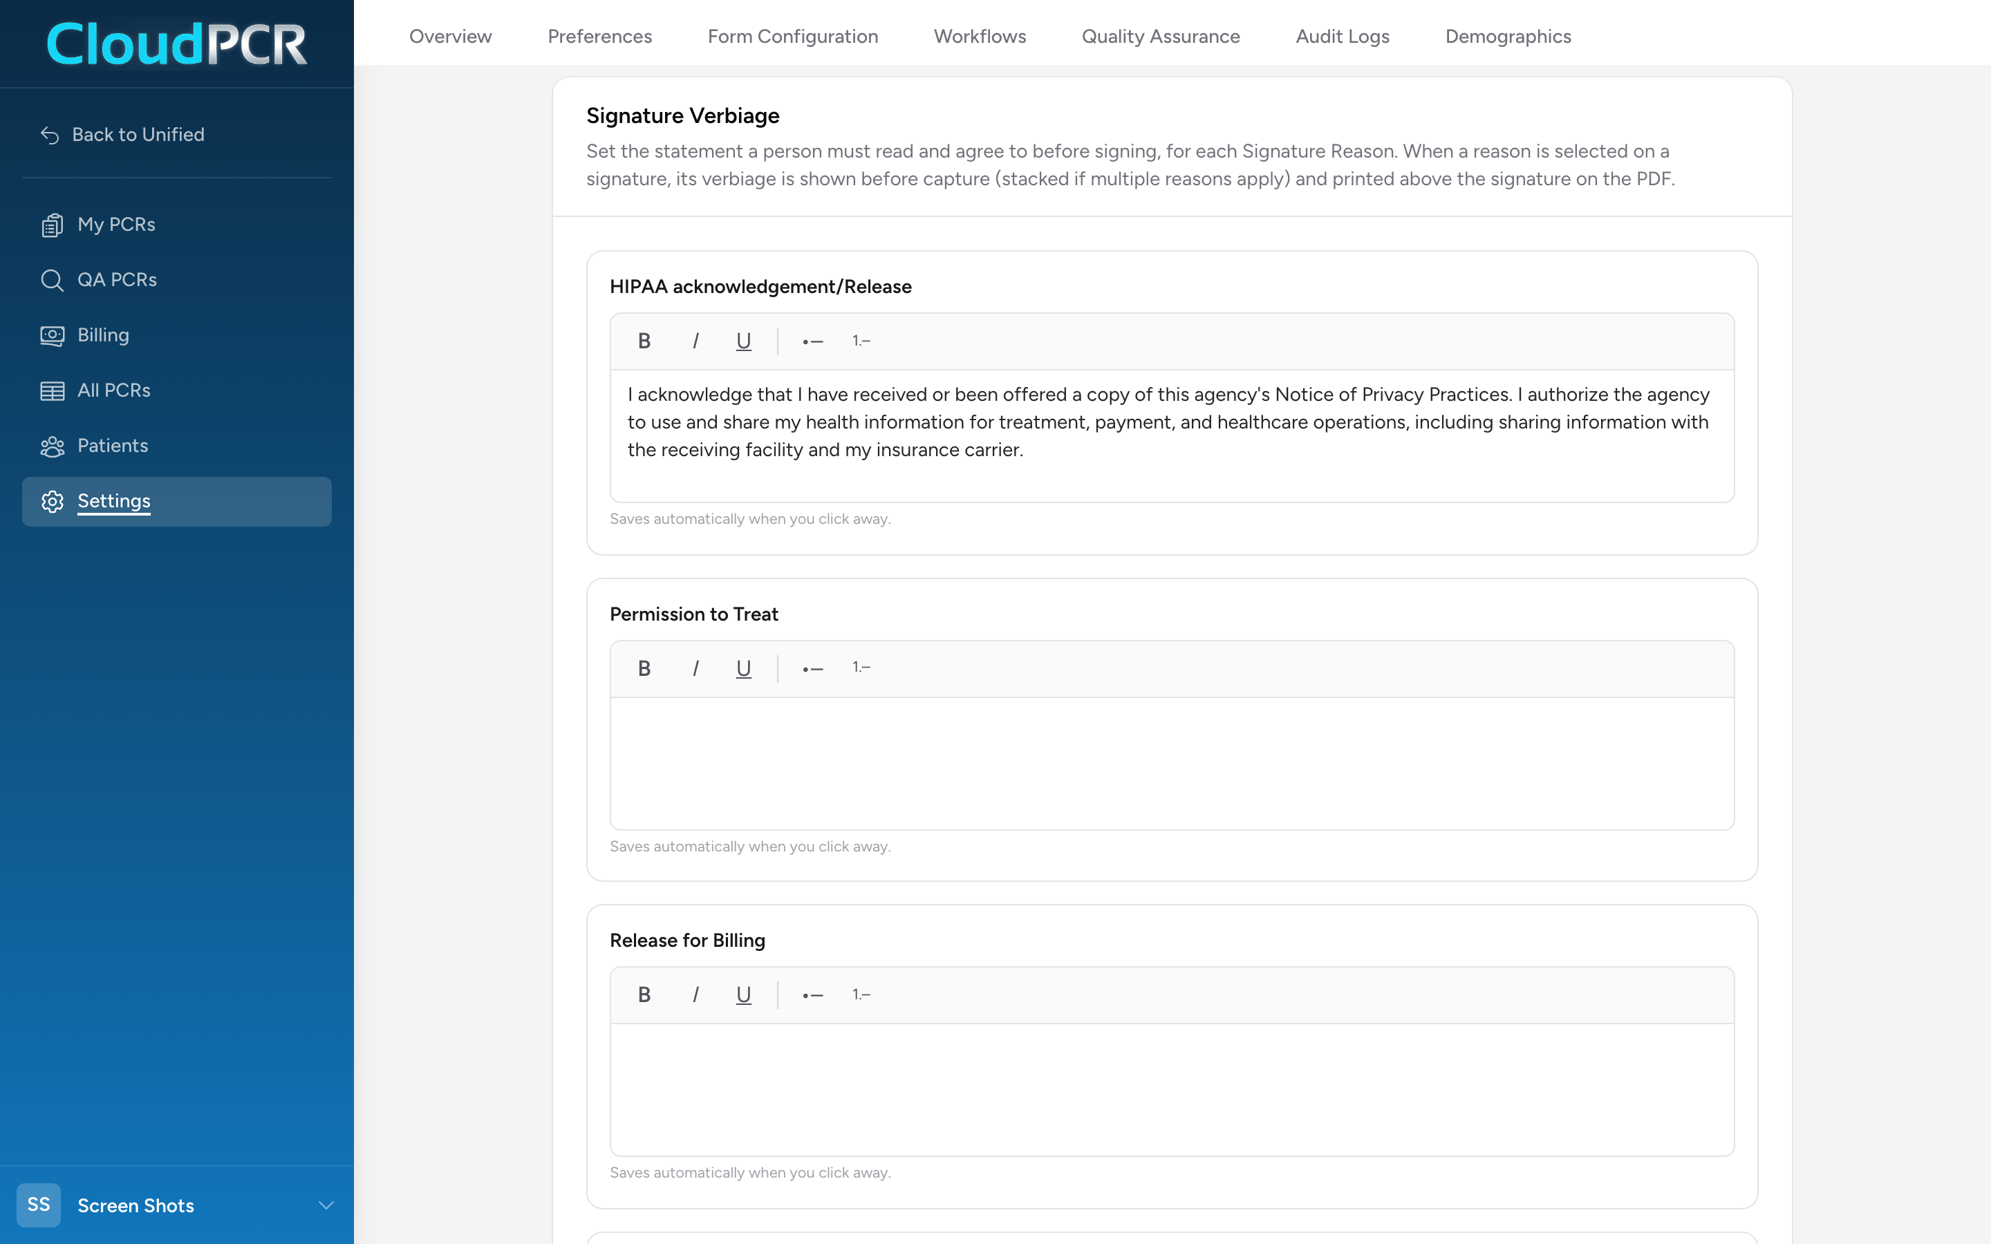
Task: Insert numbered list in Release for Billing editor
Action: point(861,995)
